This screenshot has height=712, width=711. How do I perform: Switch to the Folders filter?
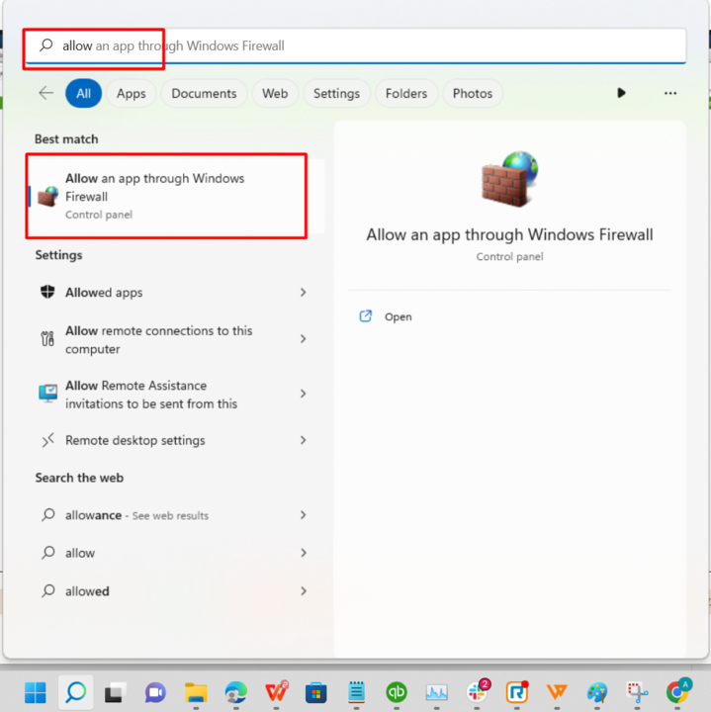point(406,94)
